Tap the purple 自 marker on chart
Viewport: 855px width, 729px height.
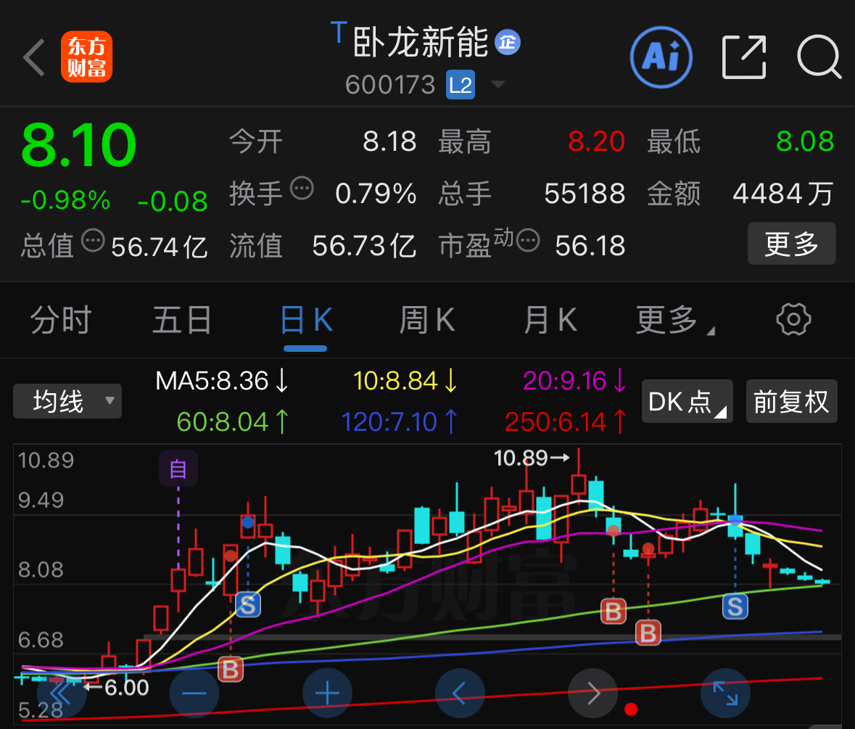click(x=178, y=469)
